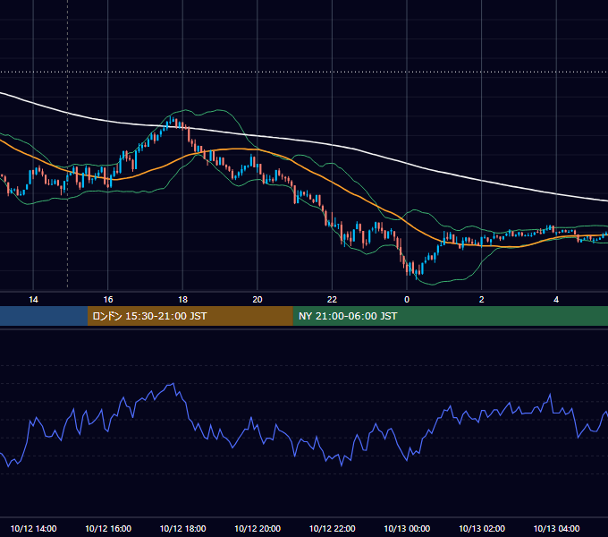Screen dimensions: 608x537
Task: Click the 20 hour axis label
Action: click(x=258, y=300)
